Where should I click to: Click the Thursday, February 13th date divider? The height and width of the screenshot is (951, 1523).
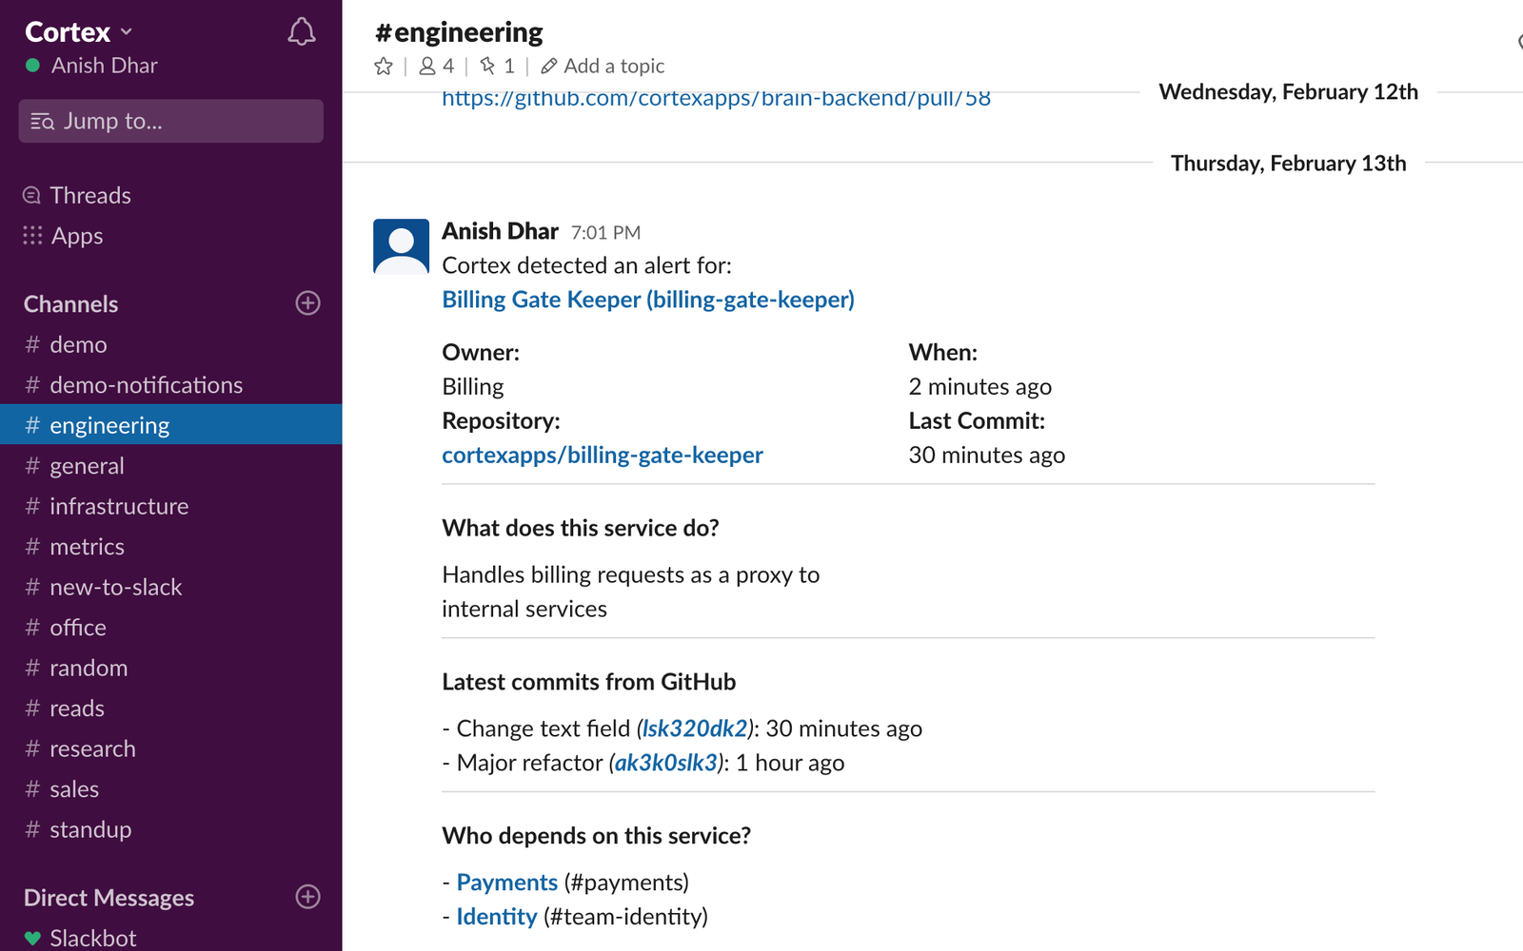tap(1288, 163)
